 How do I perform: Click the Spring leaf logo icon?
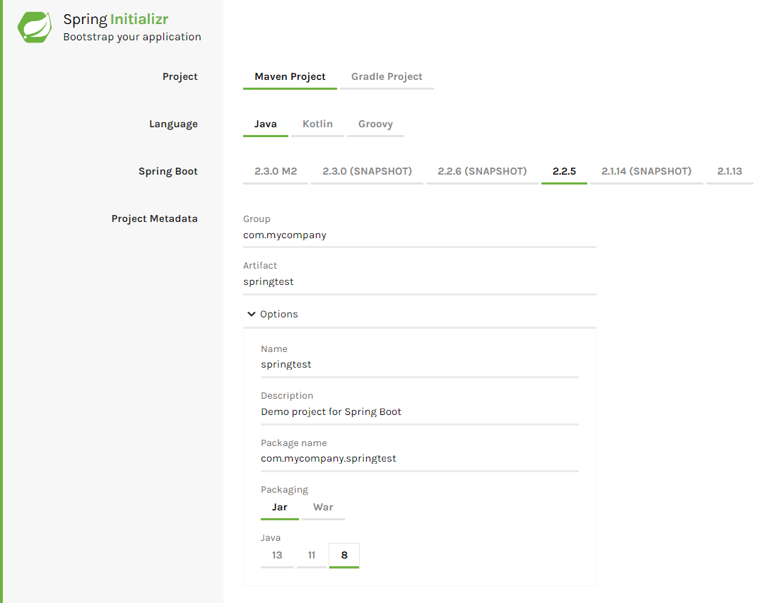tap(35, 28)
